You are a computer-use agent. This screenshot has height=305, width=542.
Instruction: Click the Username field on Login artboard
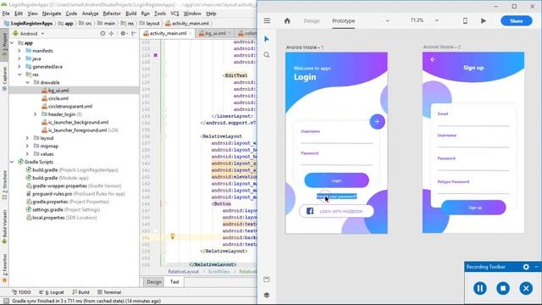pyautogui.click(x=337, y=136)
